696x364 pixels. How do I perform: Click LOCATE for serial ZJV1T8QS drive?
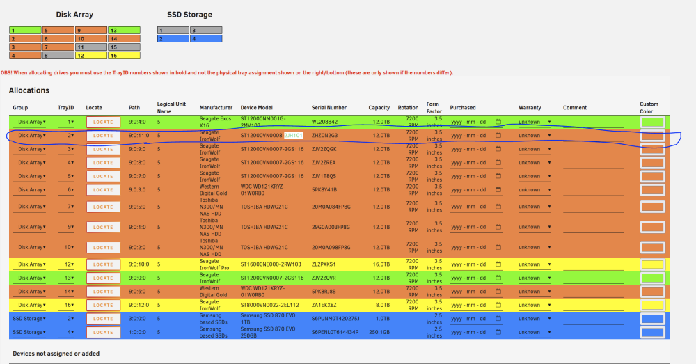(103, 176)
